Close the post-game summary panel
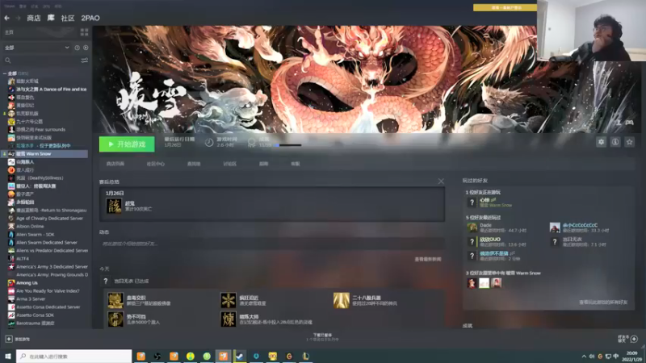 click(441, 181)
